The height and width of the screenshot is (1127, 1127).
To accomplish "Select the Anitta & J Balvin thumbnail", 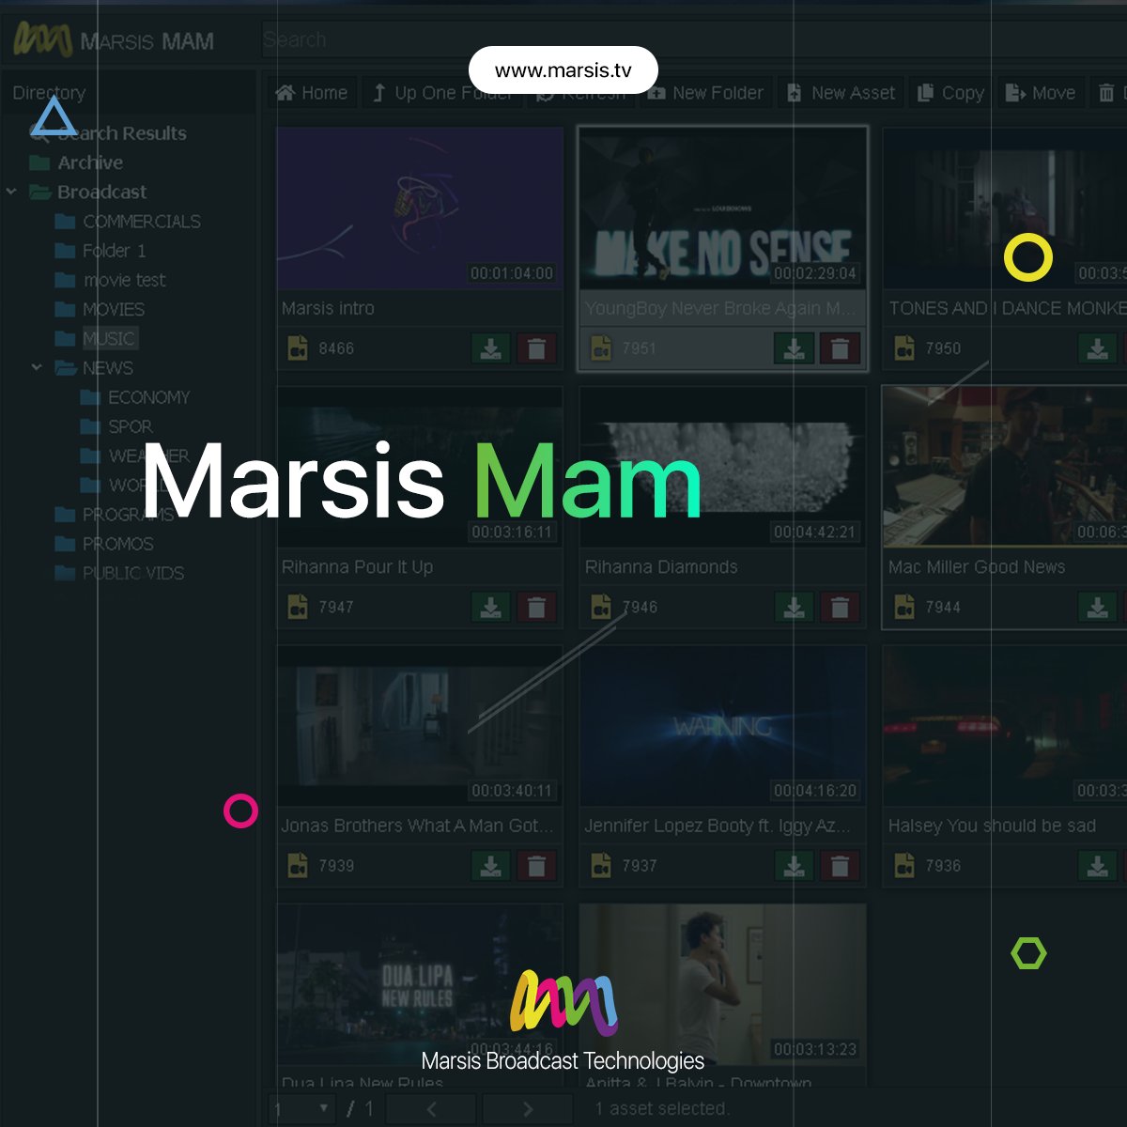I will pos(722,984).
